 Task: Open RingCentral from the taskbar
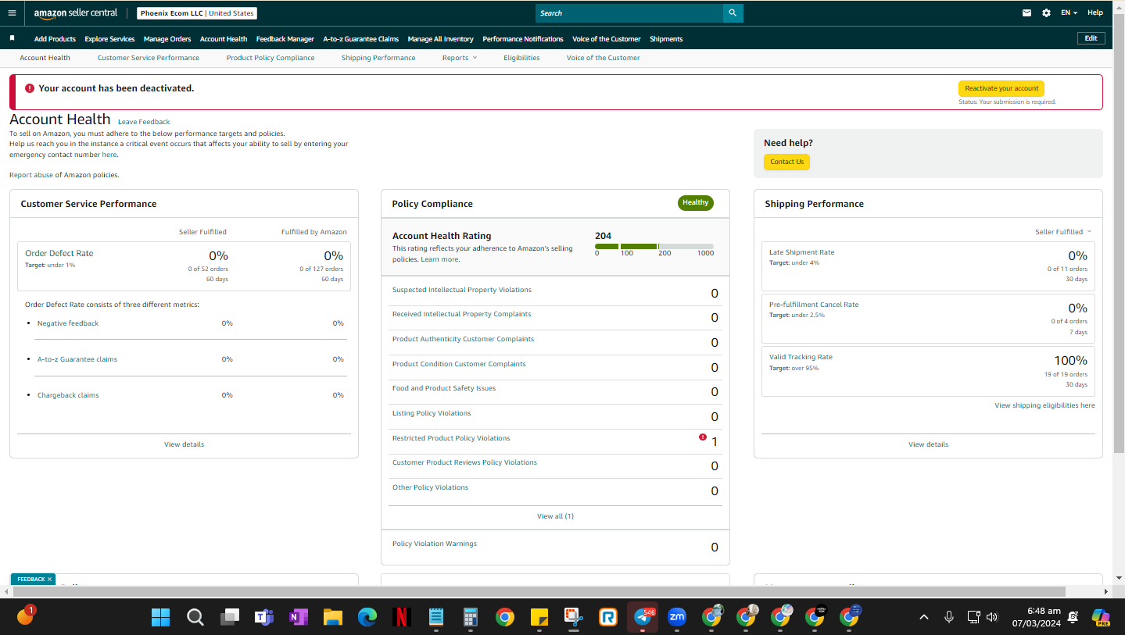(x=608, y=617)
